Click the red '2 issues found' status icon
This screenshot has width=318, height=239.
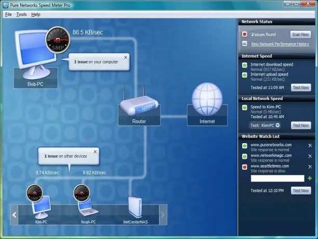point(245,34)
